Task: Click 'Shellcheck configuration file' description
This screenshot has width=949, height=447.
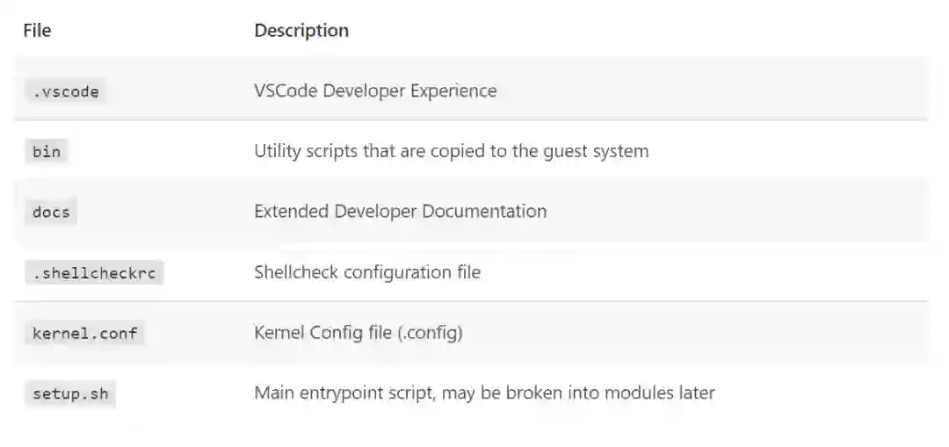Action: pyautogui.click(x=367, y=272)
